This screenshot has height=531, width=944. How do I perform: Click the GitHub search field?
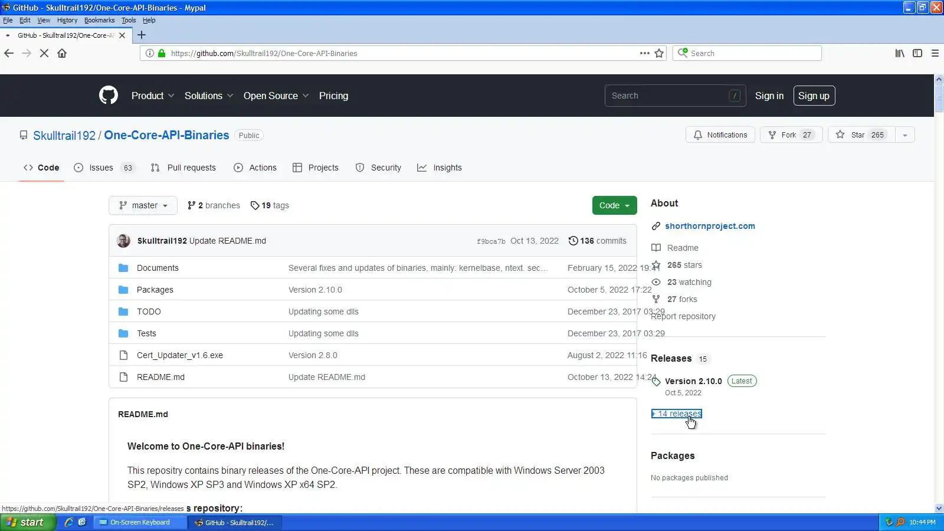click(676, 96)
